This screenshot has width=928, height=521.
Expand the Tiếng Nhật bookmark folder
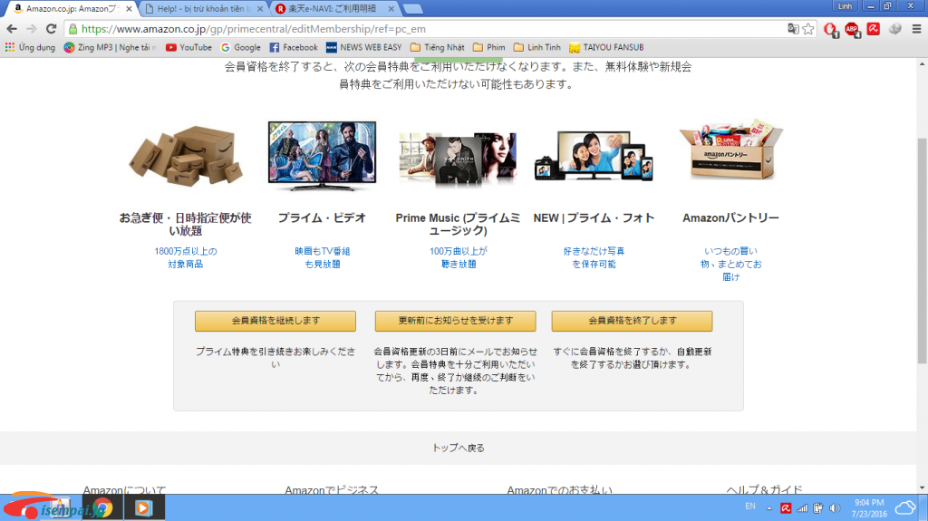coord(438,47)
